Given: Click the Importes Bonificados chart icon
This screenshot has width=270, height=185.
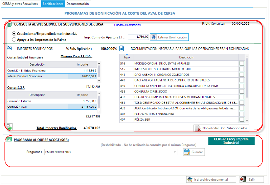Looking at the screenshot, I should pyautogui.click(x=9, y=48).
